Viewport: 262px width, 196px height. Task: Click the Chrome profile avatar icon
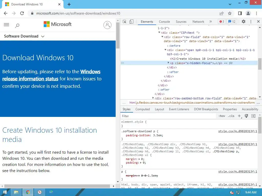248,13
